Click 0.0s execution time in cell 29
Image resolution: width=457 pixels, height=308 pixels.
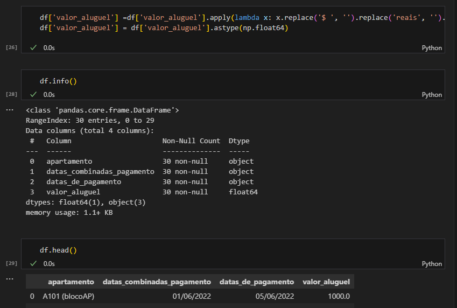(49, 264)
